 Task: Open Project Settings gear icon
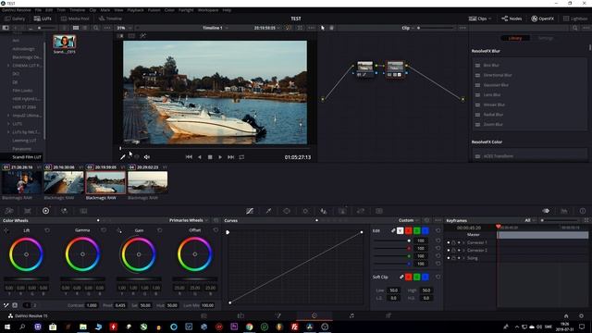click(582, 315)
